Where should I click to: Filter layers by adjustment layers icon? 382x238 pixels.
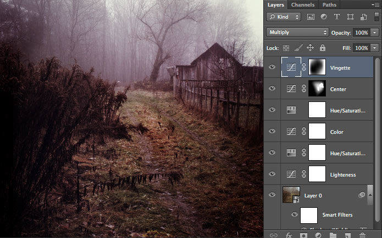pos(324,17)
